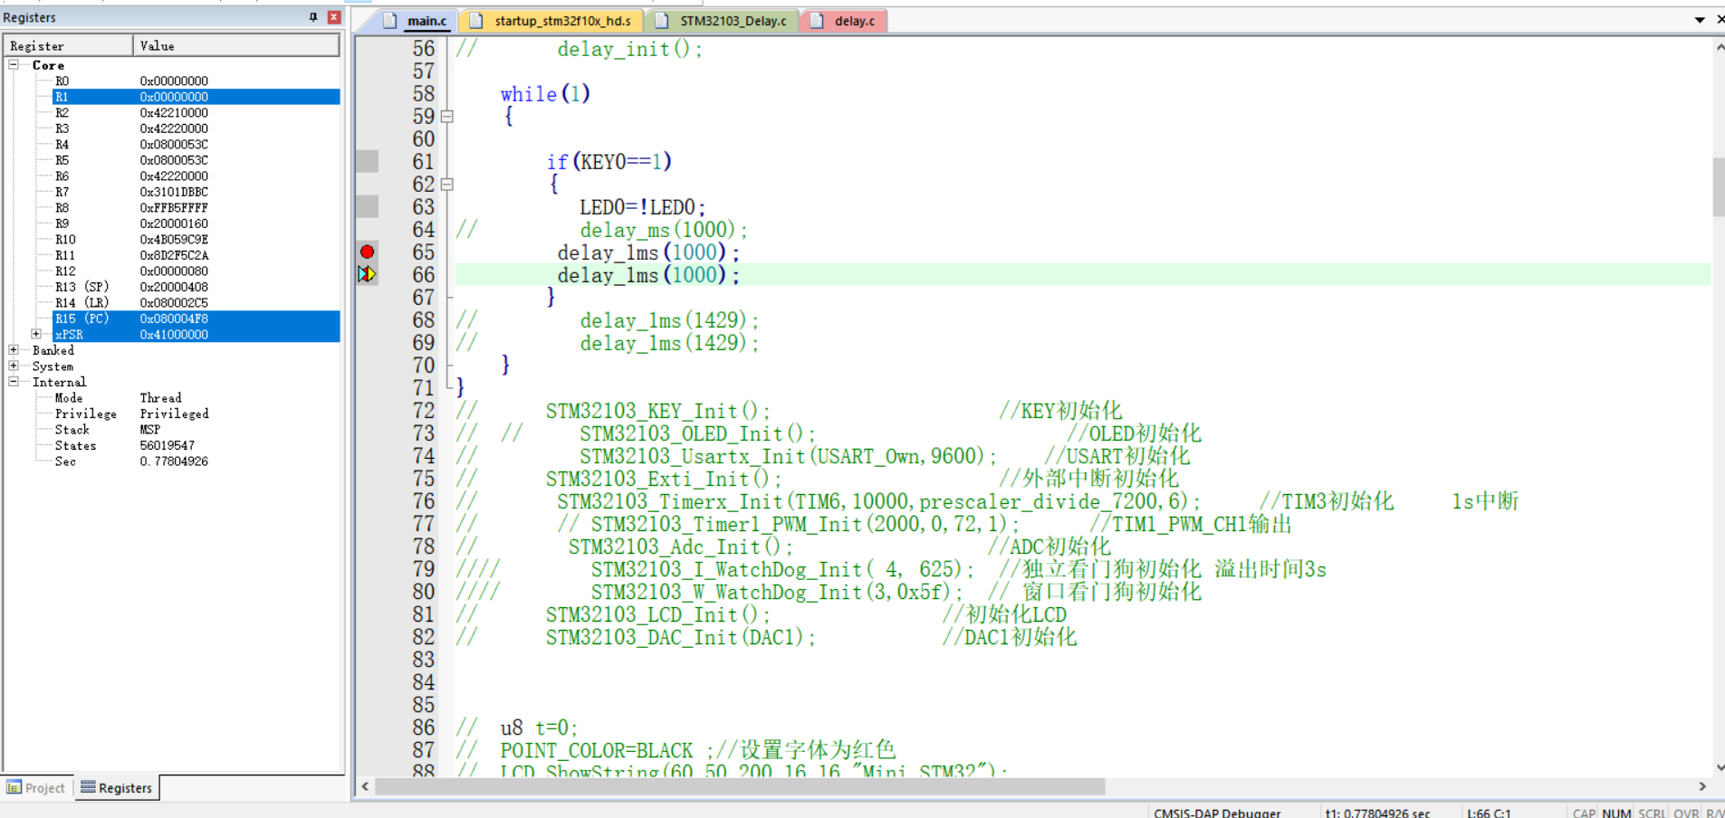
Task: Select register R8 row
Action: 196,208
